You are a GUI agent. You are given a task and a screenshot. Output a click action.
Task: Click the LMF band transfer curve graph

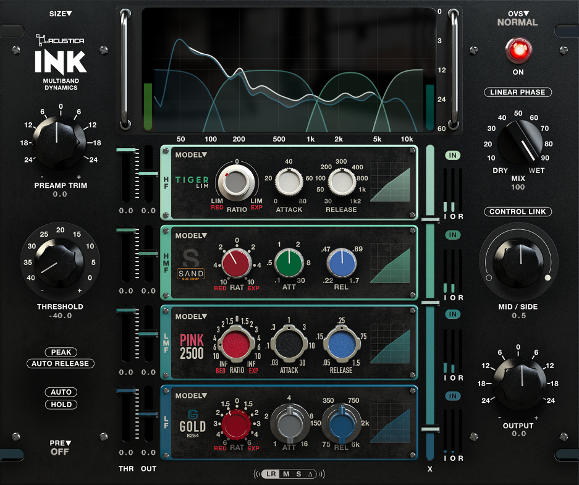click(391, 344)
